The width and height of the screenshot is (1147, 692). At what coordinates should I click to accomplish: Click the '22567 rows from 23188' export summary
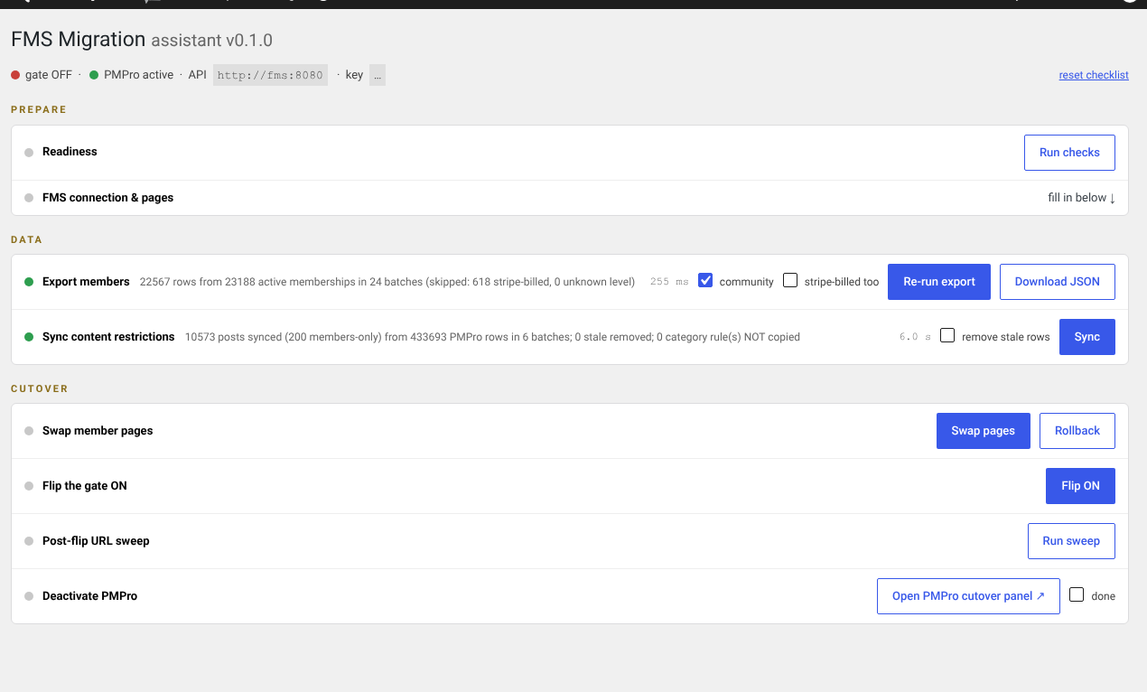(x=387, y=282)
